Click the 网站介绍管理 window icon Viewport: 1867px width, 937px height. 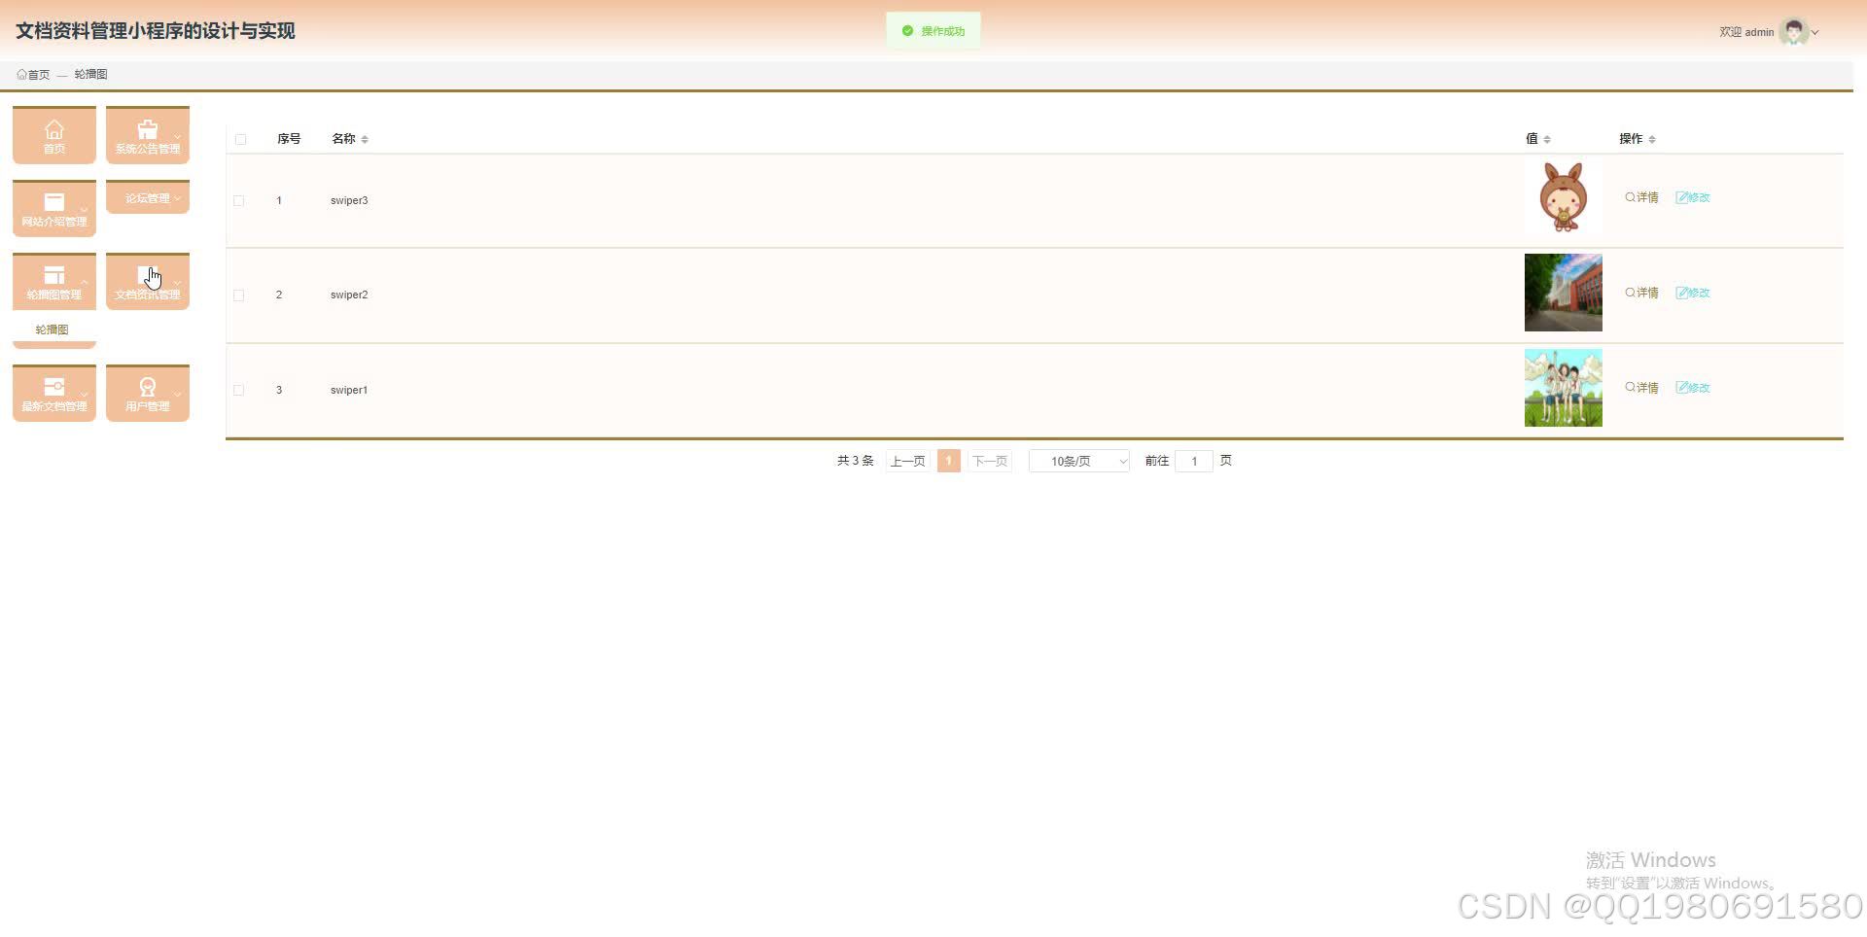tap(53, 201)
